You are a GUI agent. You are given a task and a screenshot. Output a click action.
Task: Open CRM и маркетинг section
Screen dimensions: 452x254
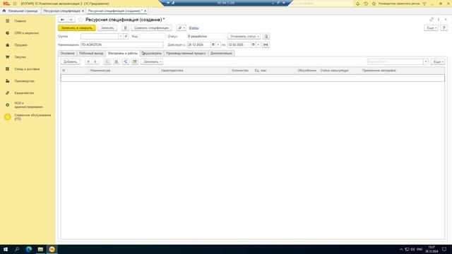click(x=26, y=33)
